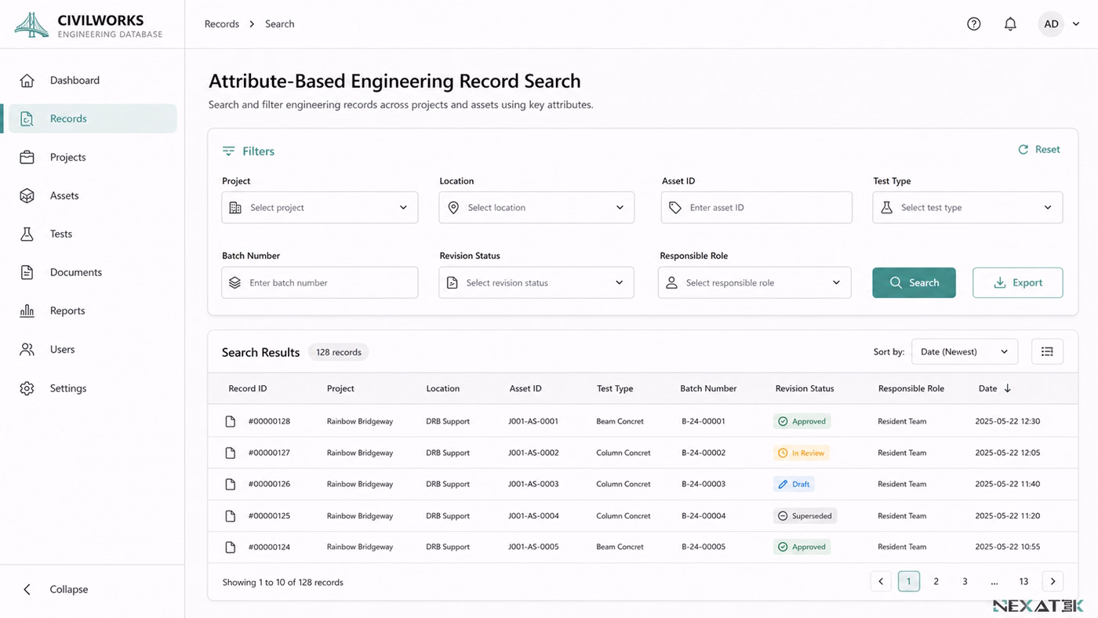Open help via the question mark icon
The image size is (1098, 618).
973,24
